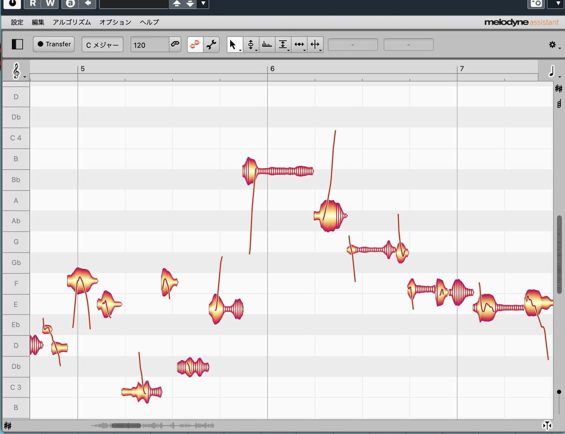The image size is (565, 434).
Task: Step through presets with up/down arrows
Action: (x=183, y=4)
